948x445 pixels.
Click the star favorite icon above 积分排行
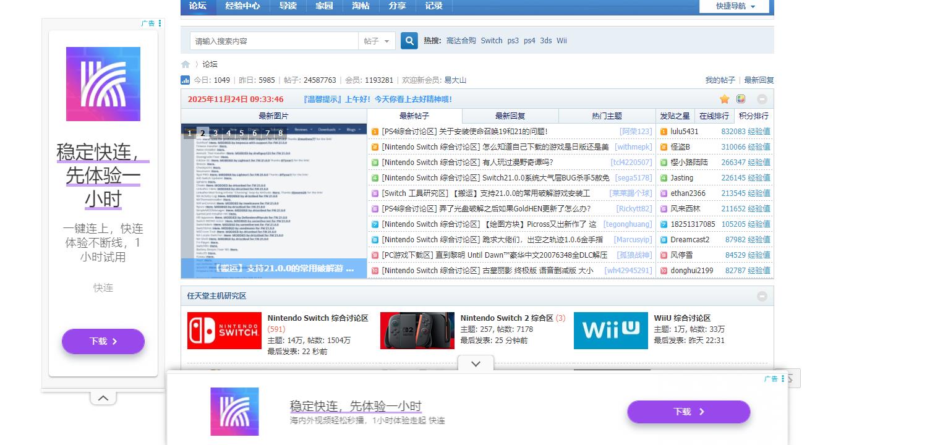(724, 99)
